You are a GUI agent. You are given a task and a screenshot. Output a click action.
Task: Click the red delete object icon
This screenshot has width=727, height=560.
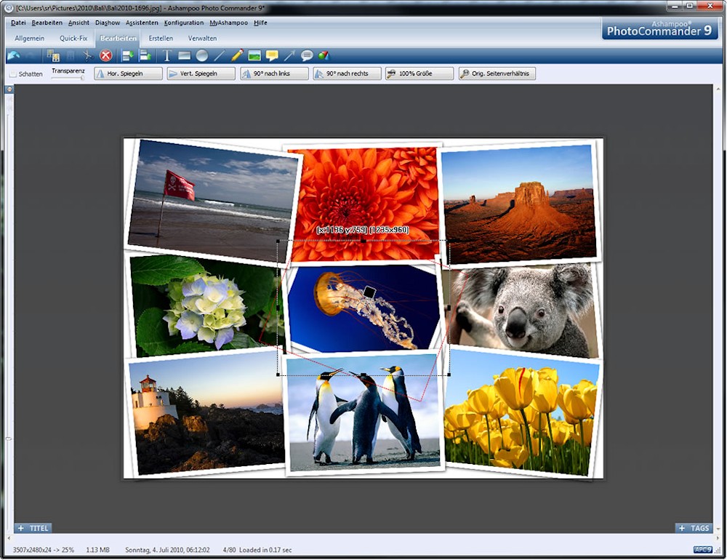click(x=106, y=55)
